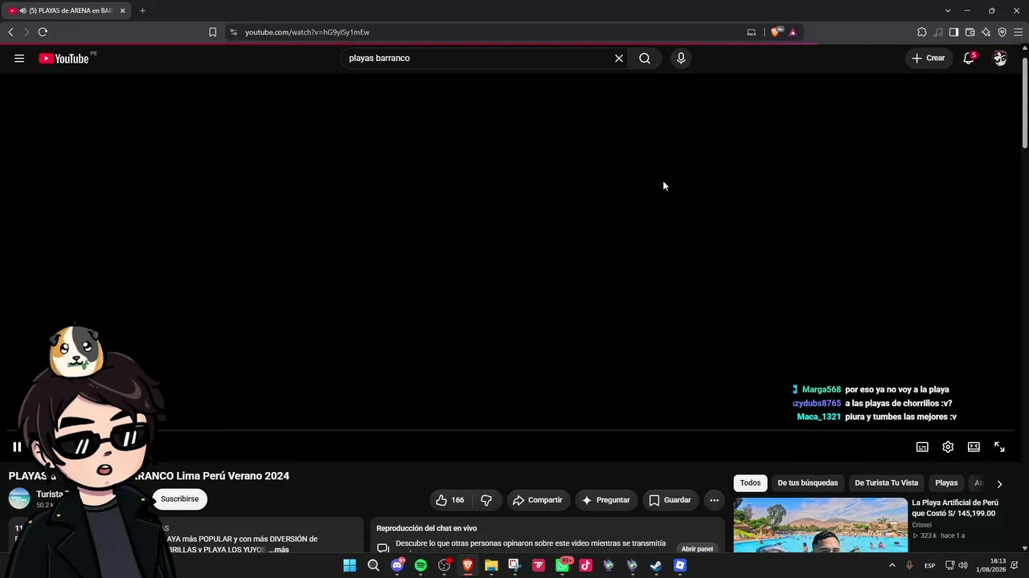Open the system volume control
This screenshot has height=578, width=1029.
coord(963,565)
